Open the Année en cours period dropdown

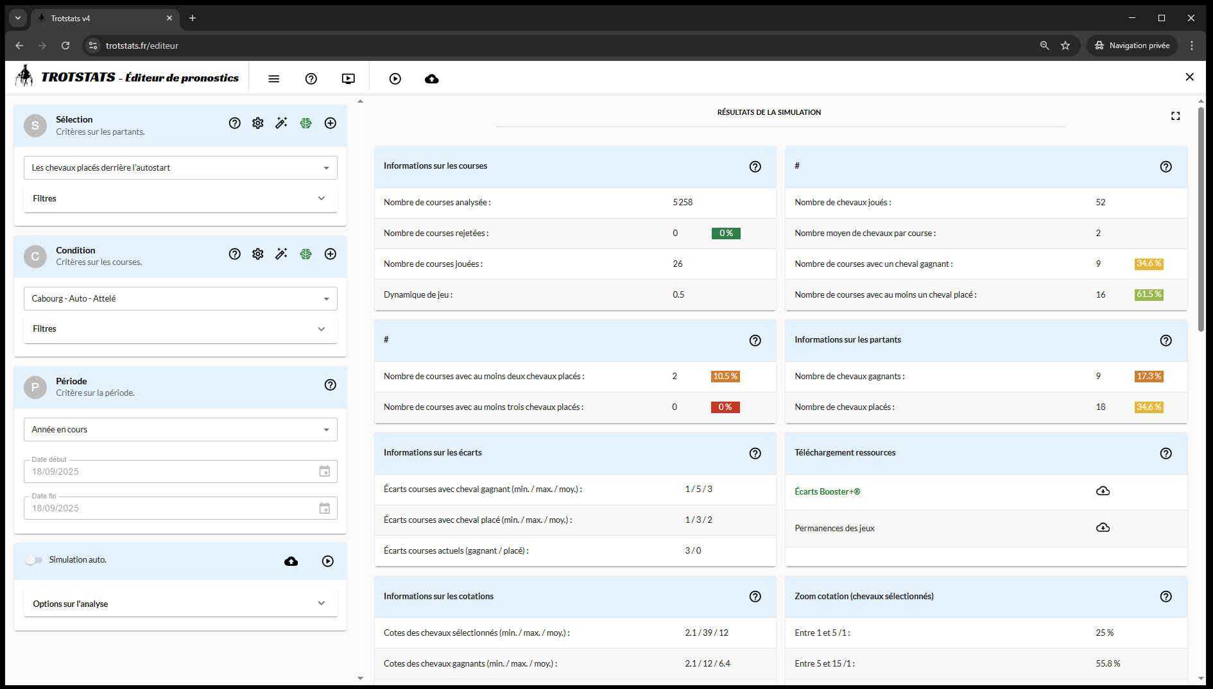click(180, 430)
